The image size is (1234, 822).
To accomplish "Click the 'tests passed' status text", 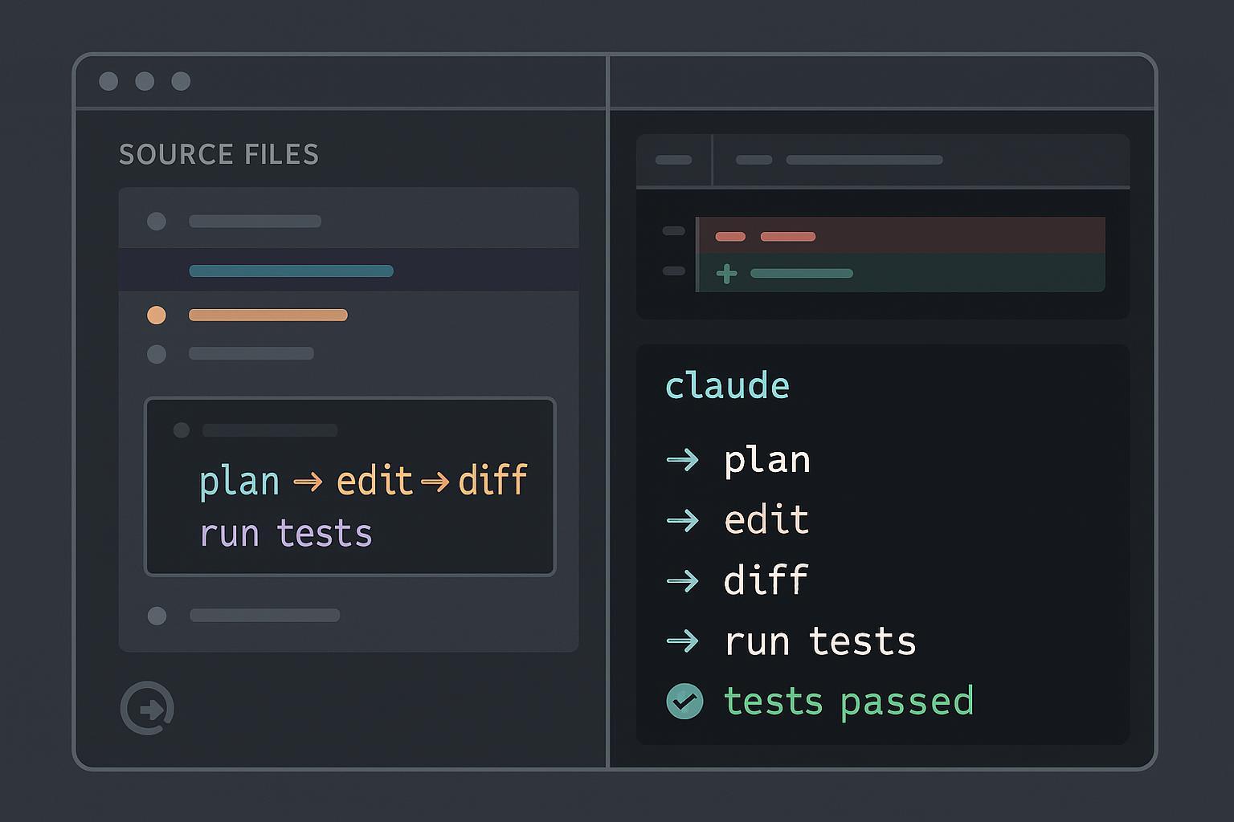I will click(x=848, y=702).
